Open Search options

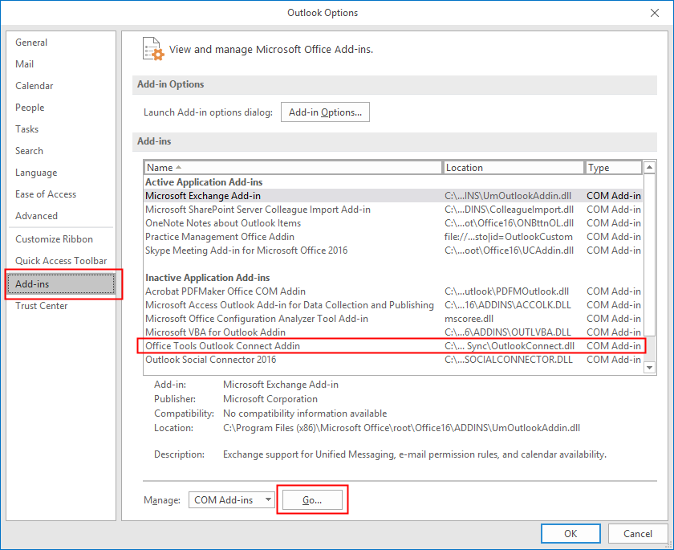tap(29, 150)
